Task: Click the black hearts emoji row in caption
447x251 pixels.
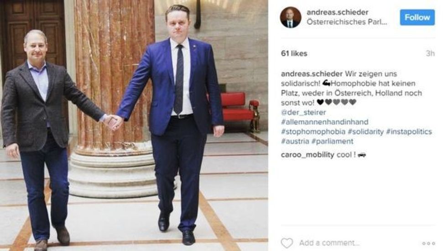Action: pyautogui.click(x=337, y=102)
